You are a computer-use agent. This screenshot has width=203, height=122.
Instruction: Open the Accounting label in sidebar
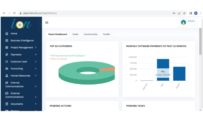pos(17,69)
